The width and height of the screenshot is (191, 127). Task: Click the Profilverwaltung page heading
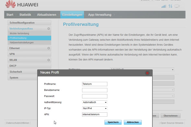tap(81, 24)
